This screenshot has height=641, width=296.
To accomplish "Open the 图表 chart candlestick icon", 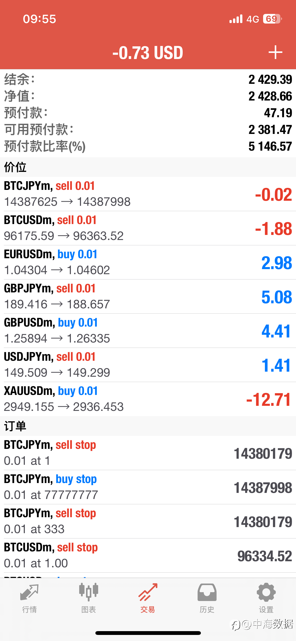I will click(x=89, y=592).
